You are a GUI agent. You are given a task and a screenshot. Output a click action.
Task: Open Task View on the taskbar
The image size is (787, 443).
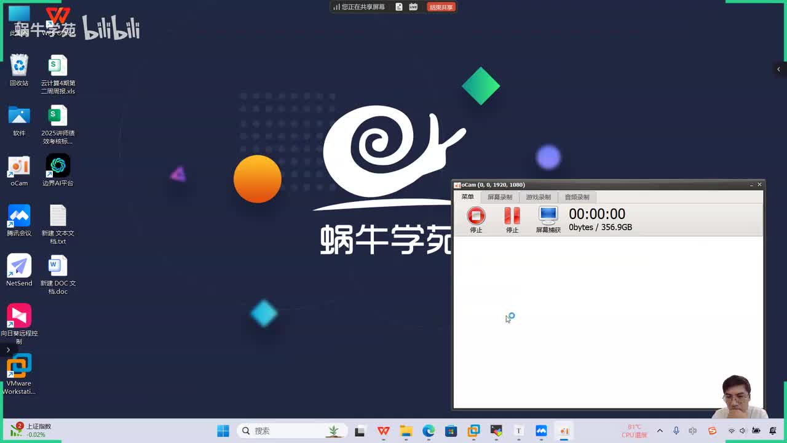[x=360, y=431]
